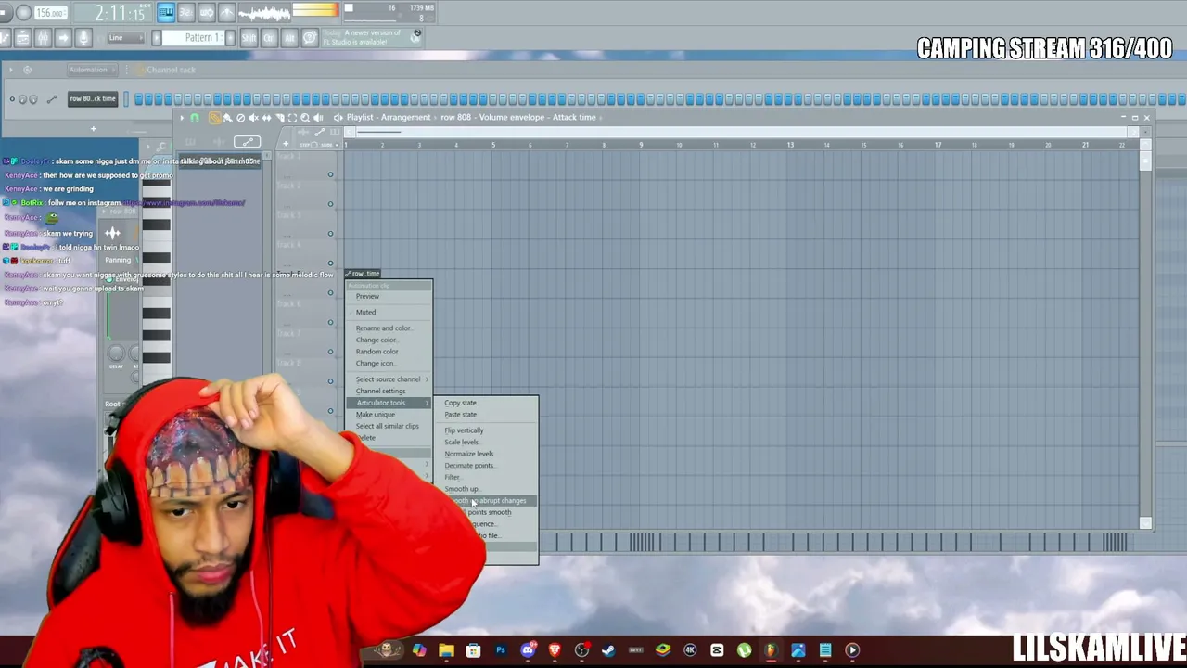Open FL Studio taskbar icon
Screen dimensions: 1187x668
(771, 650)
